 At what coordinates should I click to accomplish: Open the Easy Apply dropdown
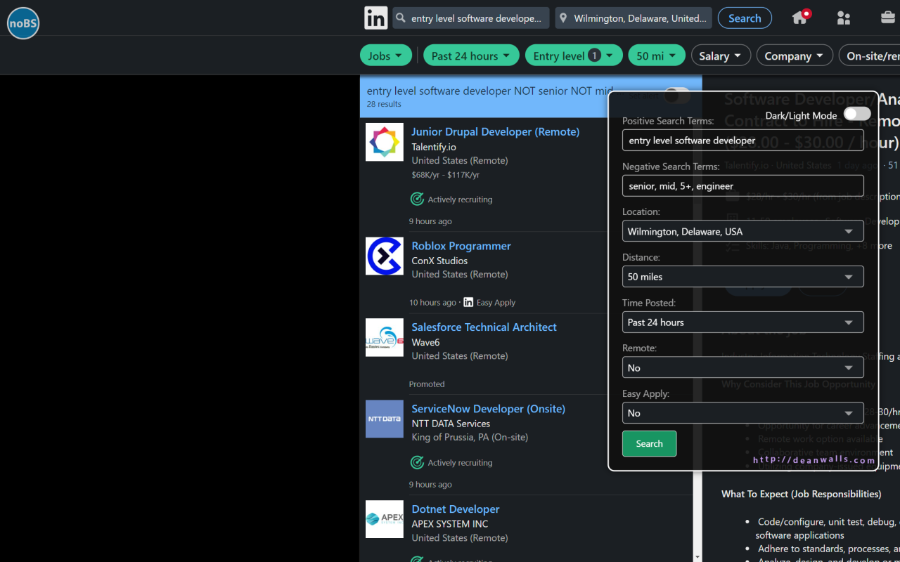[x=743, y=413]
